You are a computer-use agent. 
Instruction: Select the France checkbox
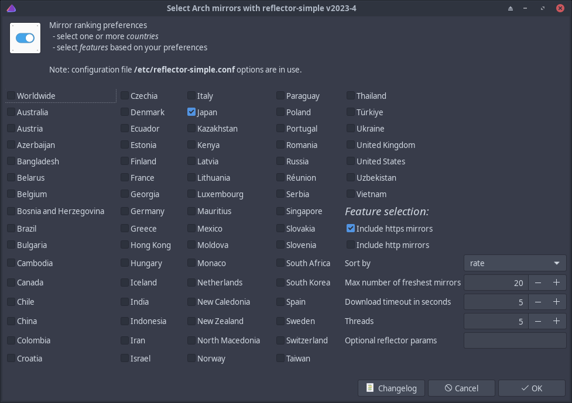(125, 177)
